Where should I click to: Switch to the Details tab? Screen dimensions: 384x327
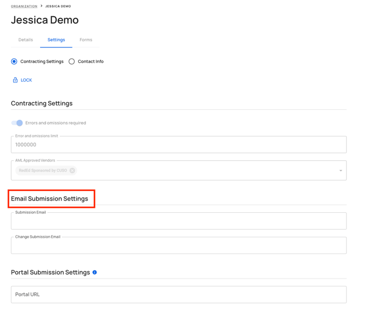tap(26, 40)
